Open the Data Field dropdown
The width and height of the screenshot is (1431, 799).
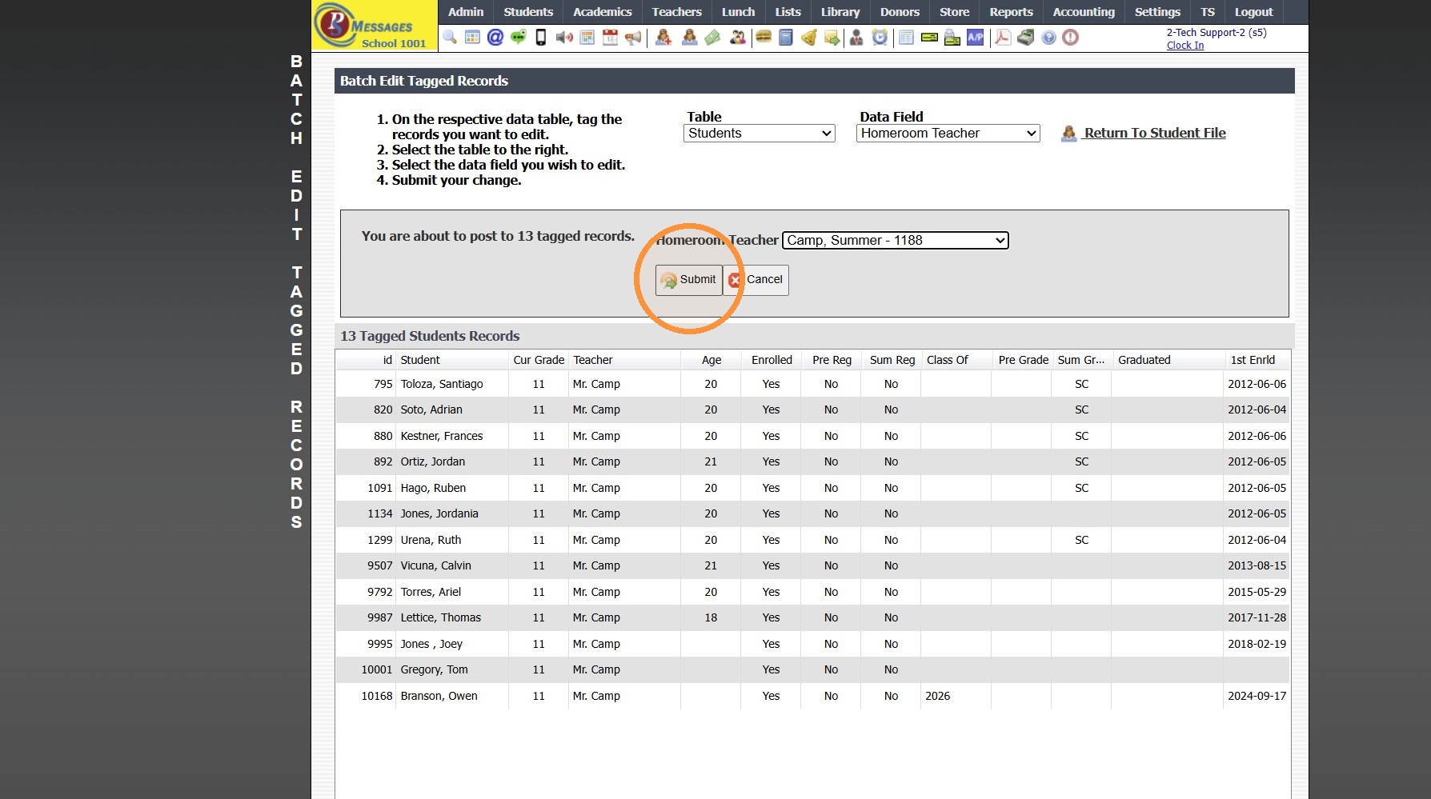[x=948, y=134]
